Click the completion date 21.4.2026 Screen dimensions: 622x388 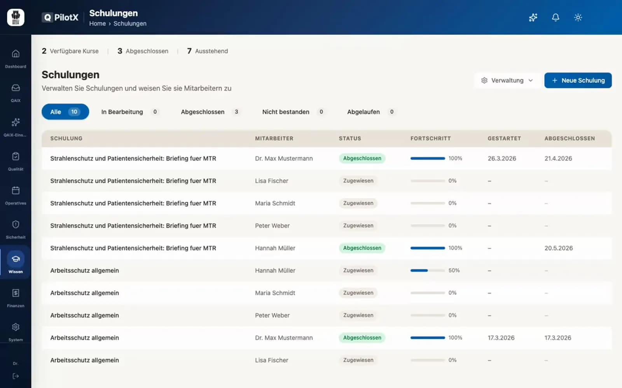(x=558, y=158)
